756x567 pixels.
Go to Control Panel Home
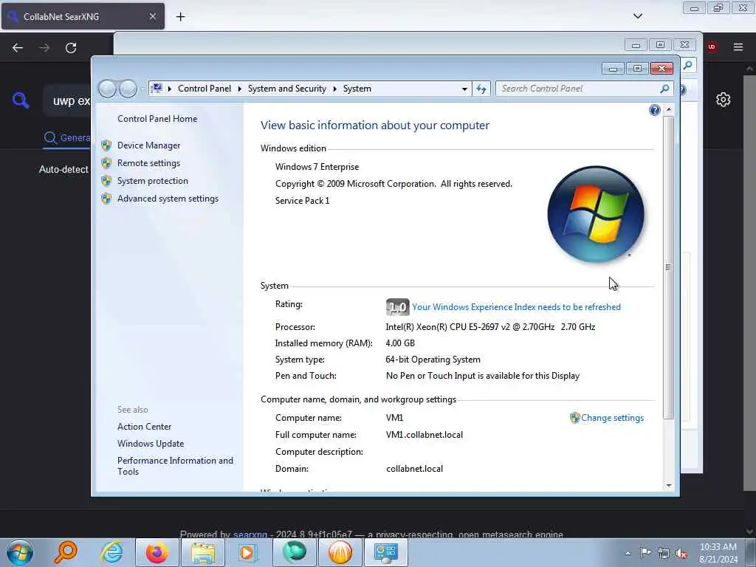click(x=157, y=119)
